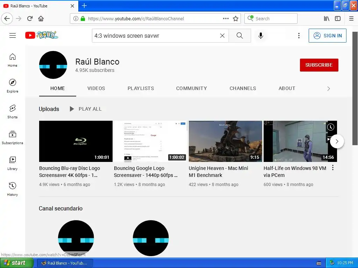Click the YouTube logo
Viewport: 358px width, 268px height.
[42, 35]
